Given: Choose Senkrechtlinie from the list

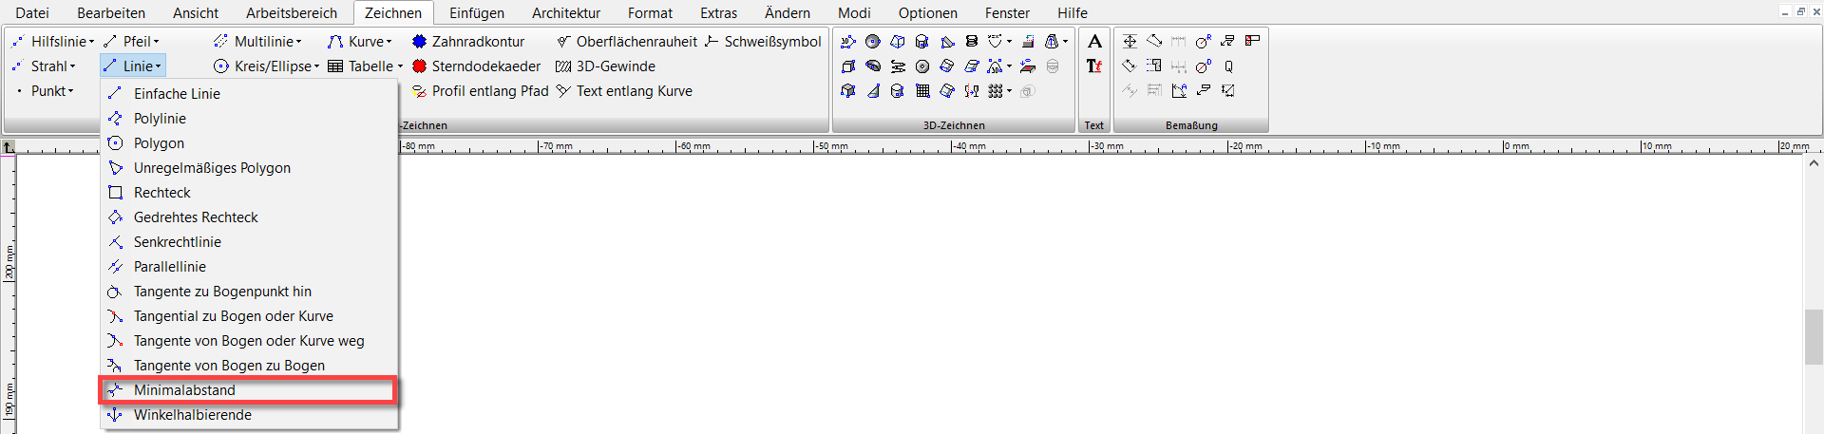Looking at the screenshot, I should (250, 242).
